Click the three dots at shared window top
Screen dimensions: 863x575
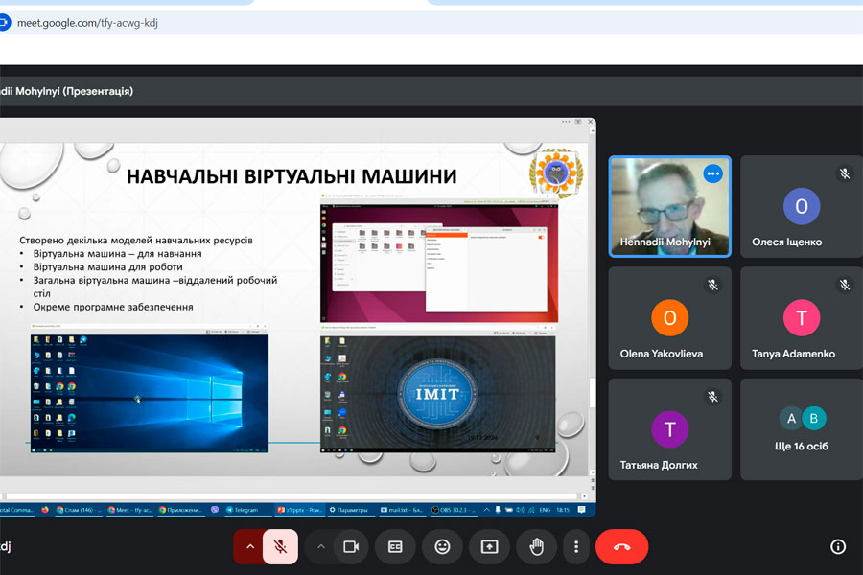click(565, 121)
